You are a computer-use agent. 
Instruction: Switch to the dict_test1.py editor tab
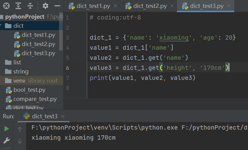[89, 6]
